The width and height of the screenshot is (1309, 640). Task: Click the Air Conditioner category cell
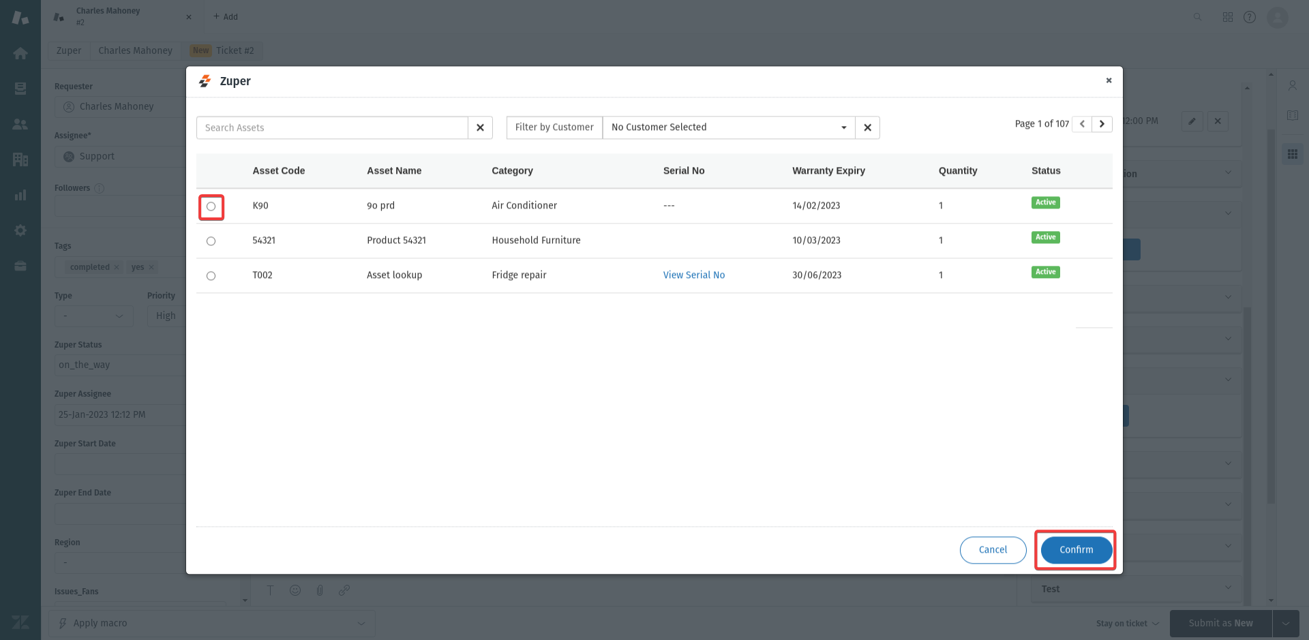[524, 206]
